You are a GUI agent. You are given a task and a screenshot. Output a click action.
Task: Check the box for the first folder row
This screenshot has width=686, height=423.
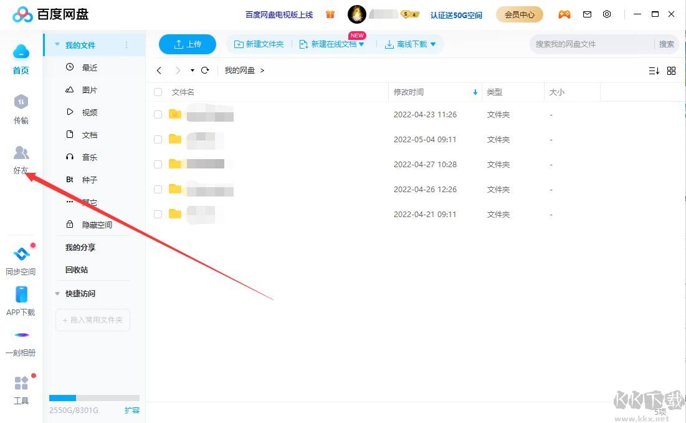tap(158, 115)
